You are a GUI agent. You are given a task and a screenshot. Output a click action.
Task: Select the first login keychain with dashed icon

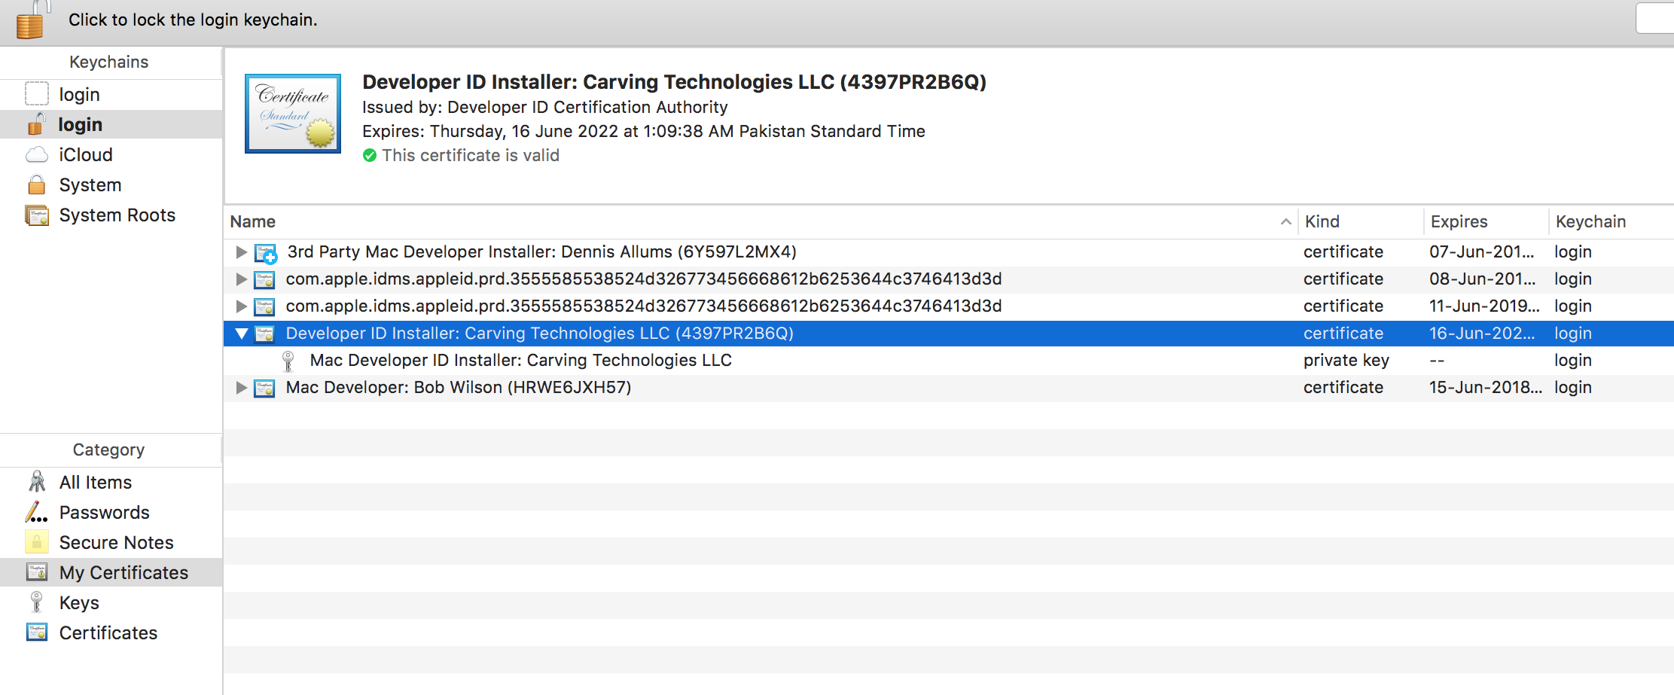tap(37, 94)
